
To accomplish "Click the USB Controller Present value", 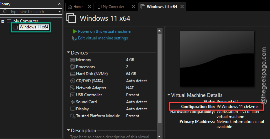I will (x=132, y=95).
